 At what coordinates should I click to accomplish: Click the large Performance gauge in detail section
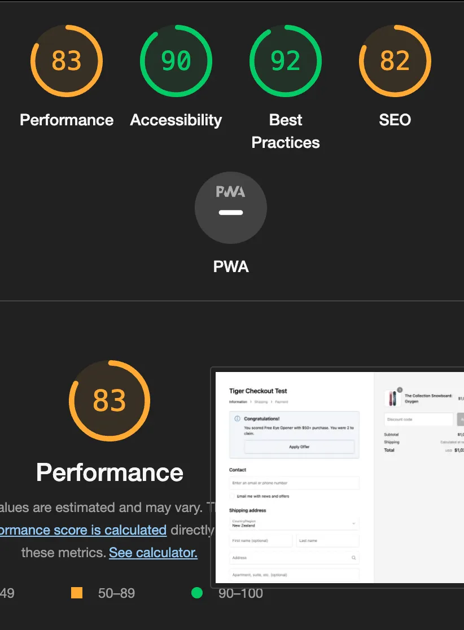click(109, 401)
